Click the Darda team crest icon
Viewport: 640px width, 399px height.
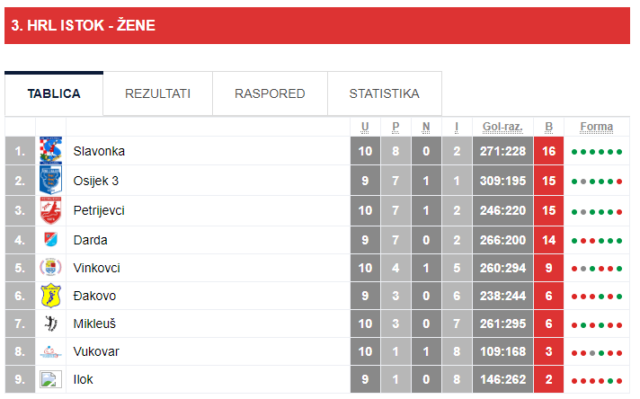coord(50,239)
